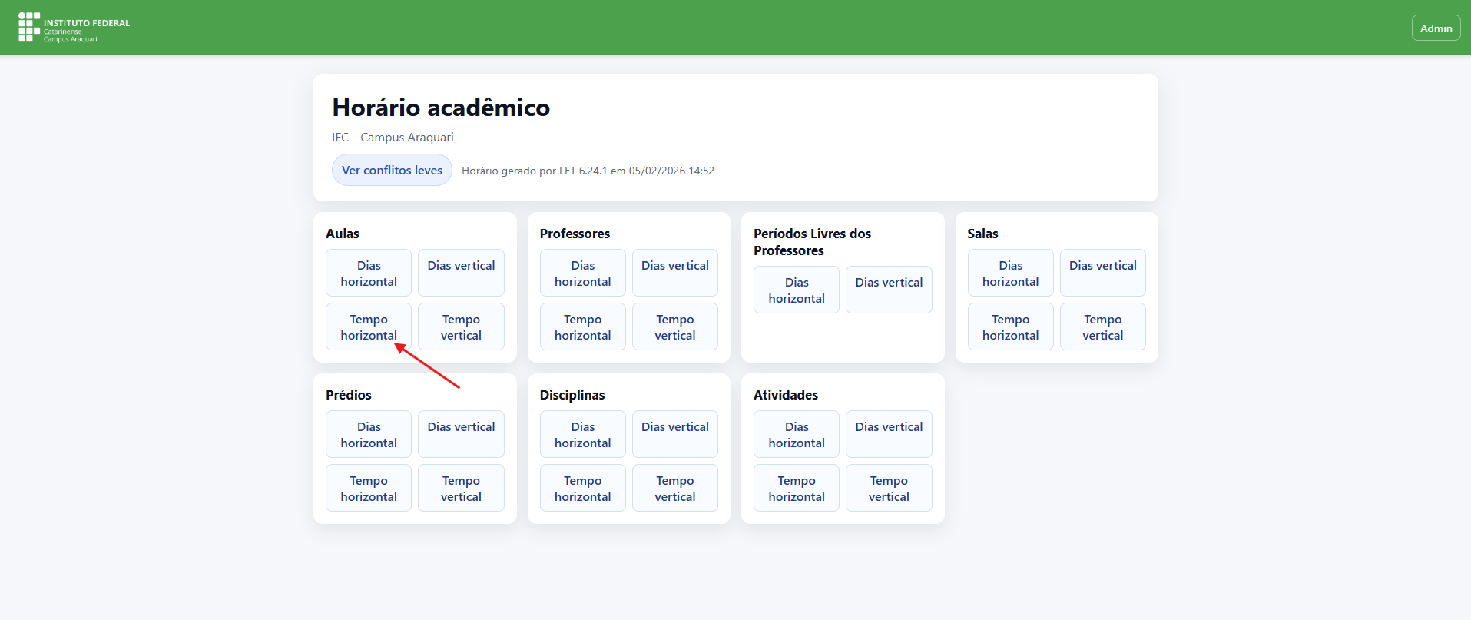Select Salas Dias vertical link
Viewport: 1471px width, 620px height.
tap(1102, 272)
